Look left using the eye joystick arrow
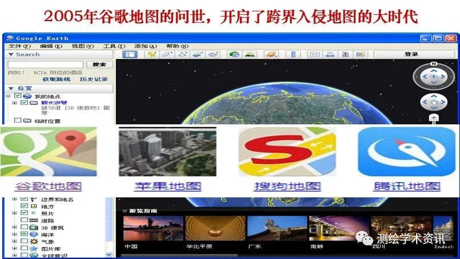Screen dimensions: 460x259 [x=425, y=77]
